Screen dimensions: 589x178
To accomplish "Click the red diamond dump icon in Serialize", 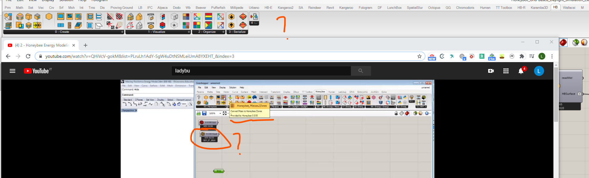I will pos(243,16).
